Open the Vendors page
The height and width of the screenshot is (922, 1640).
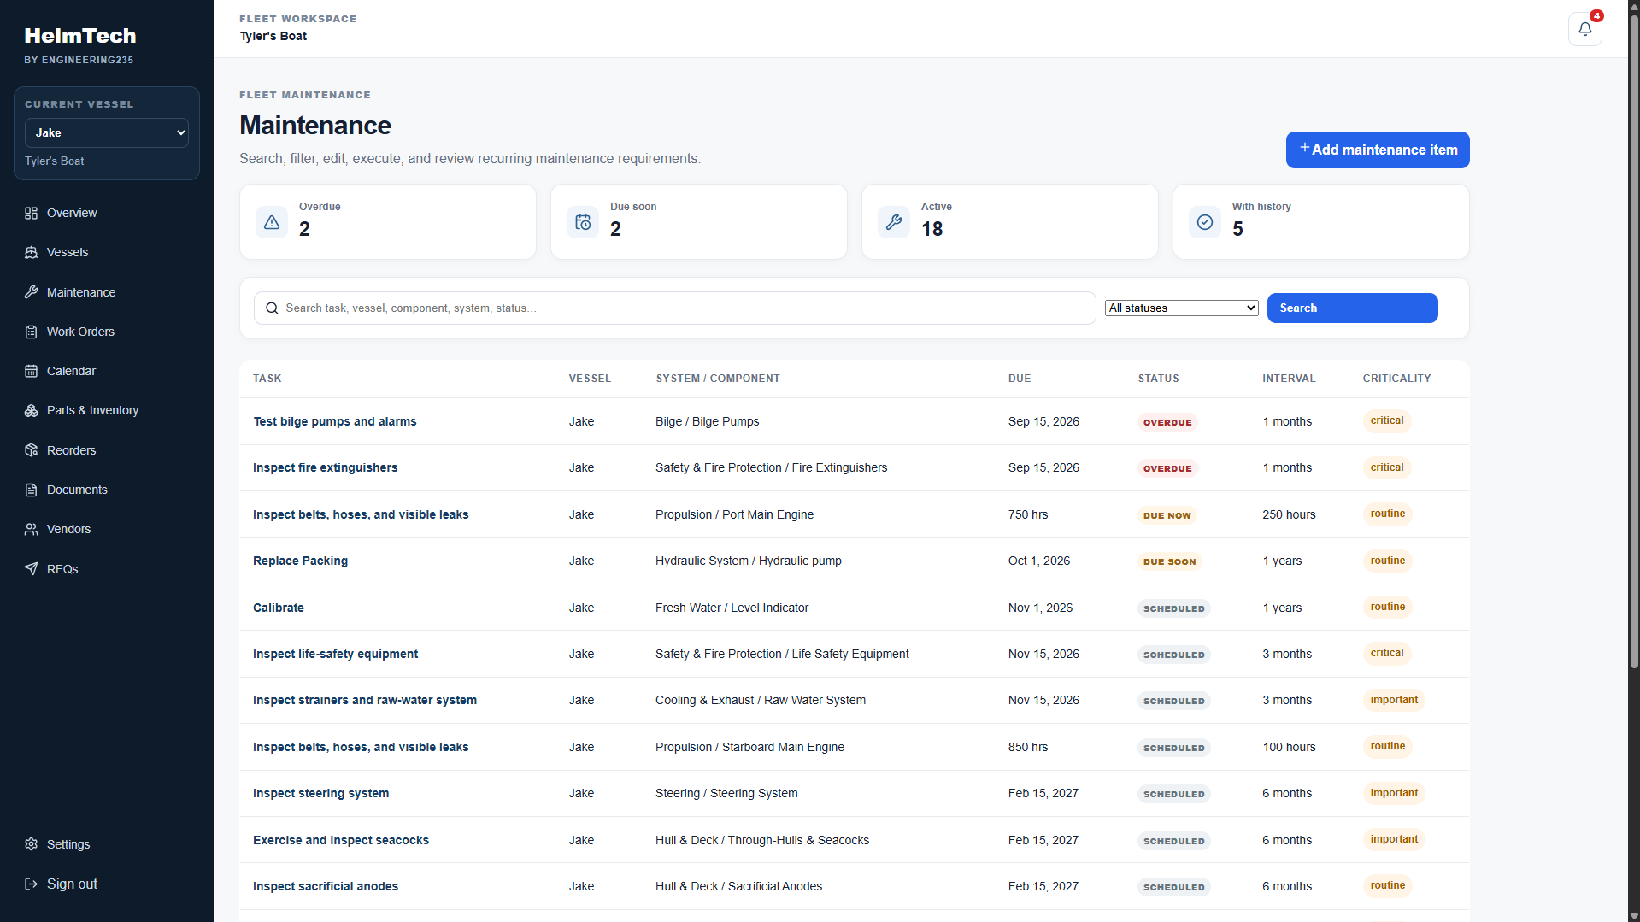coord(68,529)
